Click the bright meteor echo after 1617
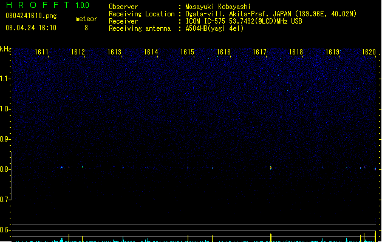Image resolution: width=382 pixels, height=242 pixels. (271, 168)
